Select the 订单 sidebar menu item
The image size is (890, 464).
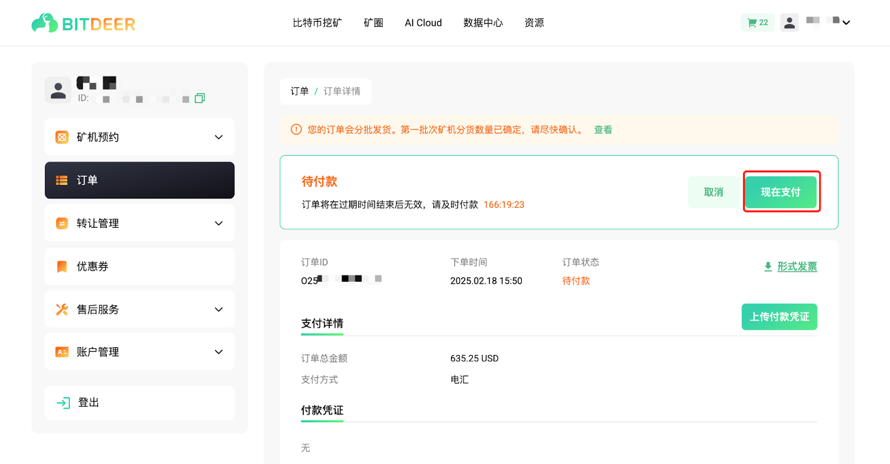point(140,180)
